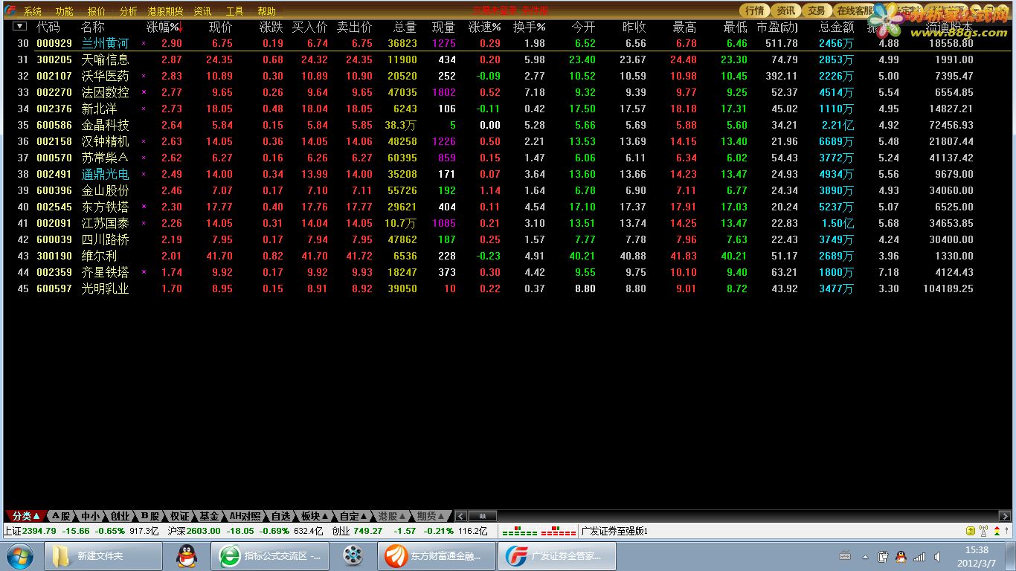Image resolution: width=1016 pixels, height=571 pixels.
Task: Open the column dropdown box left of 代码
Action: pyautogui.click(x=20, y=27)
